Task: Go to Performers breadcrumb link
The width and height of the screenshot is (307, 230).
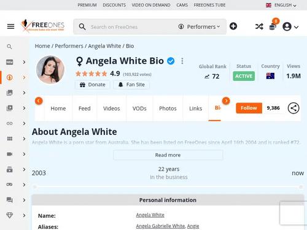Action: (x=69, y=46)
